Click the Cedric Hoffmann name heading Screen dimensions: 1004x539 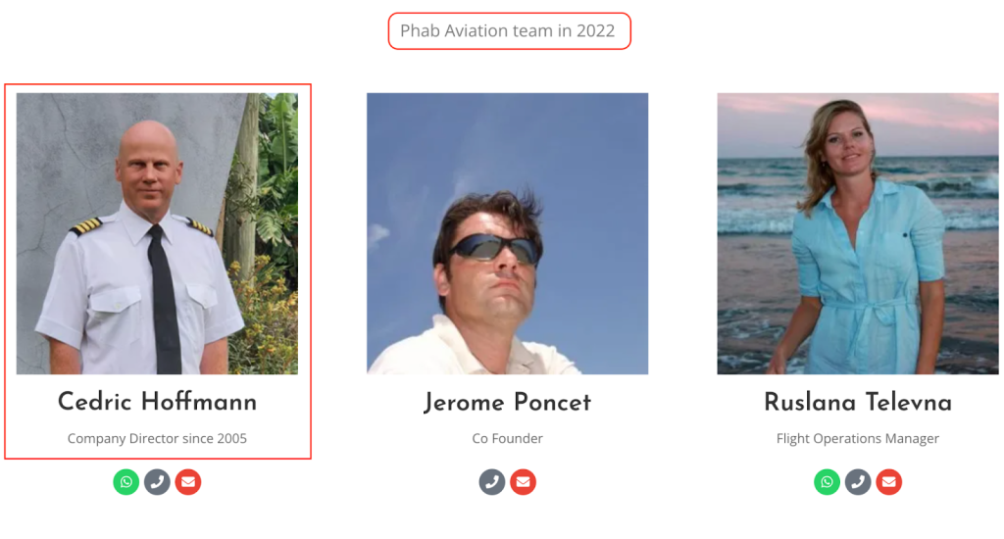tap(157, 402)
